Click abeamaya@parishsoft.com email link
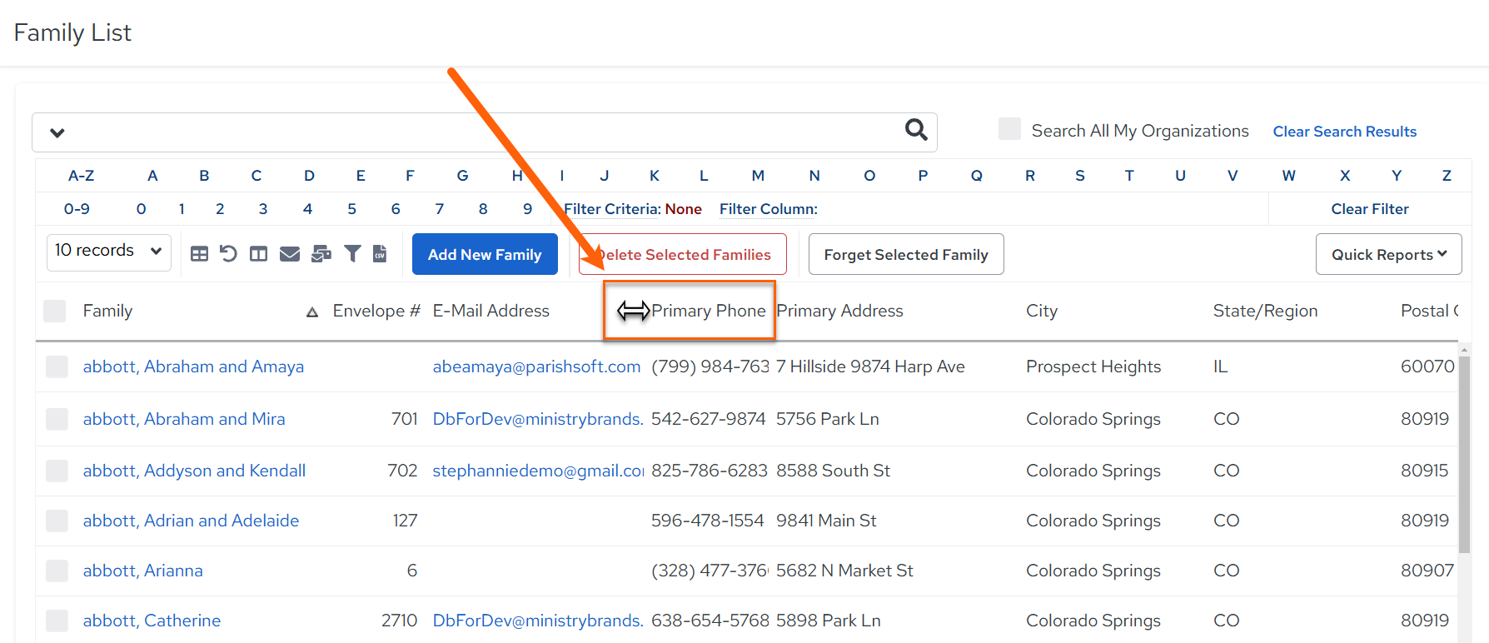This screenshot has width=1489, height=643. point(536,366)
